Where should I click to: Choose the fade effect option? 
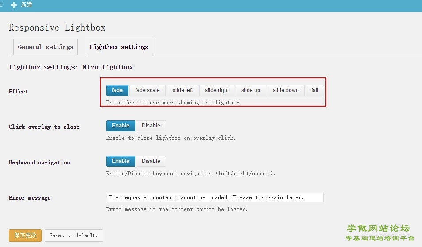click(117, 90)
